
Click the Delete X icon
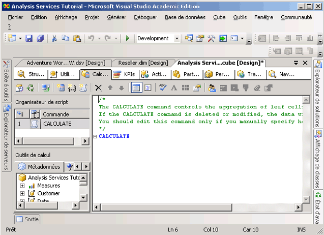coord(98,88)
